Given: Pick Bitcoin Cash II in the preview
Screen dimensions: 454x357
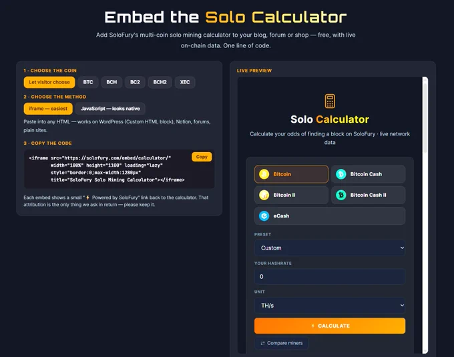Looking at the screenshot, I should click(368, 195).
